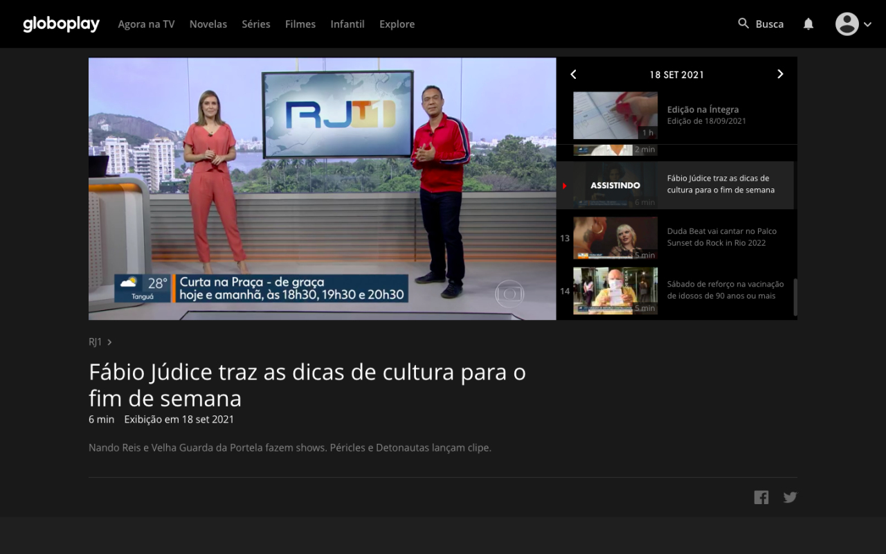Expand account dropdown chevron
Screen dimensions: 886x554
867,24
